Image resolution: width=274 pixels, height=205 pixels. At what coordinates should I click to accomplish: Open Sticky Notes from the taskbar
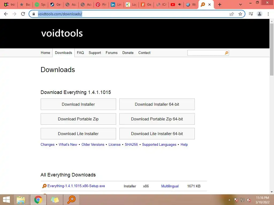pyautogui.click(x=55, y=200)
